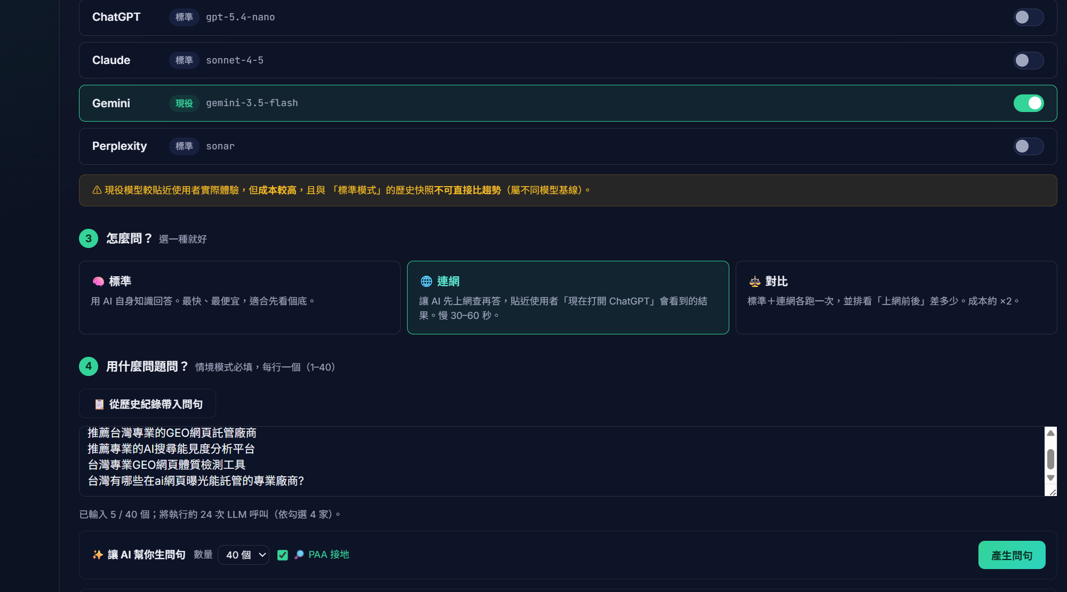Click the PAA 接地 label text

point(329,555)
